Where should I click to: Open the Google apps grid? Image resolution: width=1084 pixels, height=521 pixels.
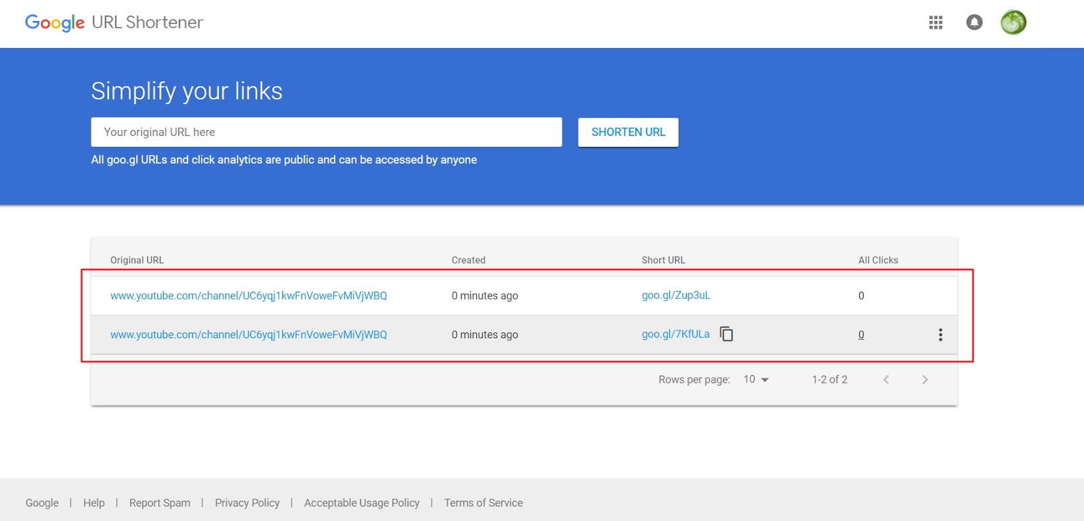click(x=936, y=23)
